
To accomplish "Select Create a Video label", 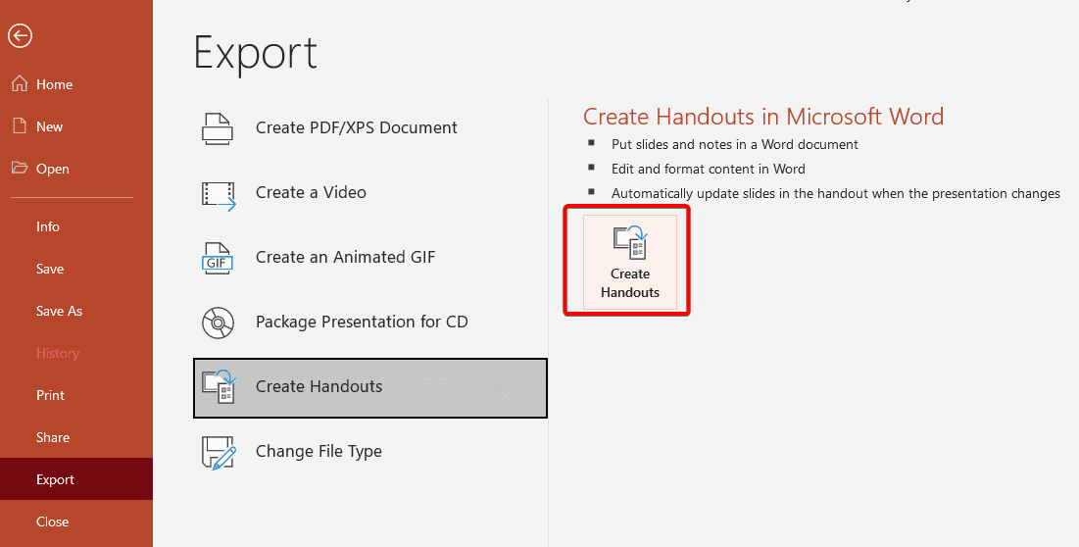I will [x=311, y=193].
